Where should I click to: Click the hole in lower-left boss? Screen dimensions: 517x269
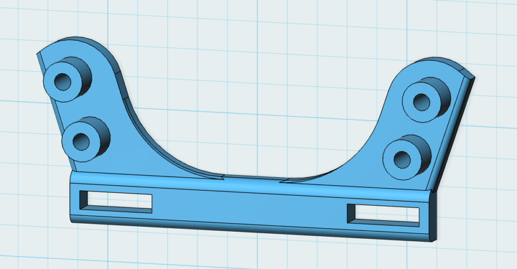80,141
